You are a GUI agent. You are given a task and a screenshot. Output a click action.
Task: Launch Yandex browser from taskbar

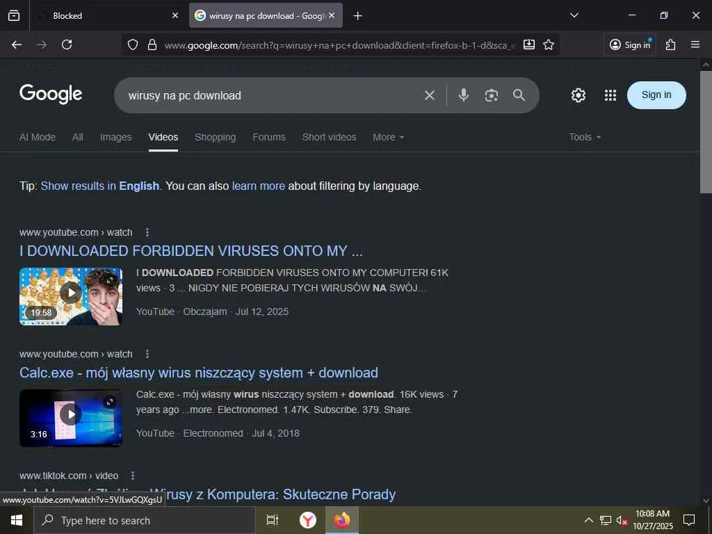click(x=308, y=520)
